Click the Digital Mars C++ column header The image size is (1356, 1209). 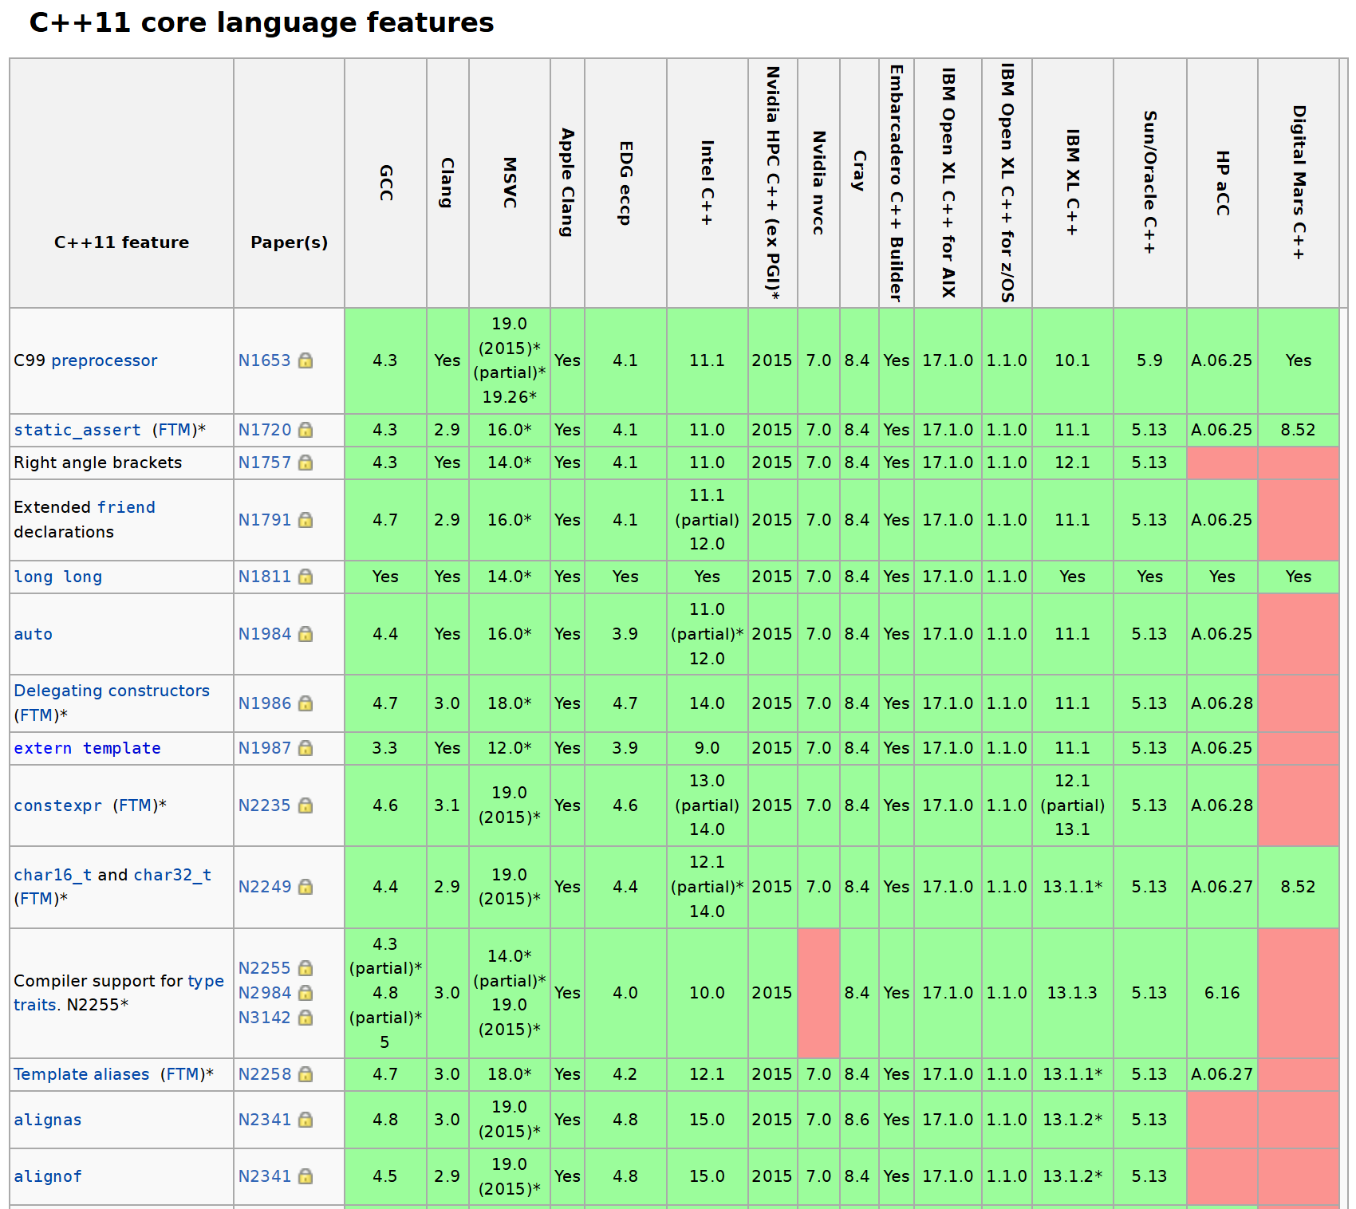(1299, 183)
